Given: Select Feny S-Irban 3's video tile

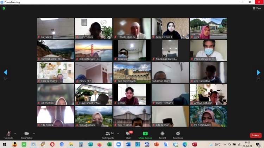Looking at the screenshot, I should click(x=170, y=28).
